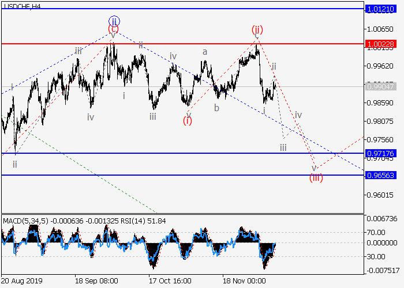Select the gray 'a' wave label
404x288 pixels.
click(204, 52)
